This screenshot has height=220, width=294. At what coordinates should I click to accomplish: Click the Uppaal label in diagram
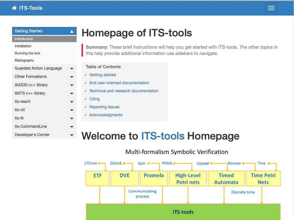[x=203, y=163]
